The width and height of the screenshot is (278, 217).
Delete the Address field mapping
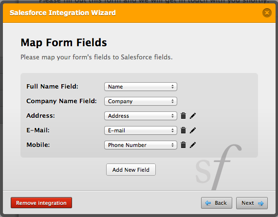pos(183,116)
